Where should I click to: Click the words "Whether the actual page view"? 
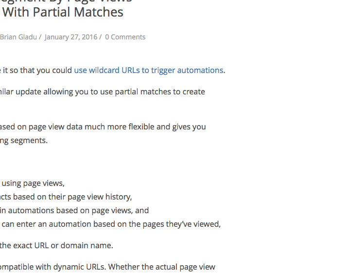point(162,267)
